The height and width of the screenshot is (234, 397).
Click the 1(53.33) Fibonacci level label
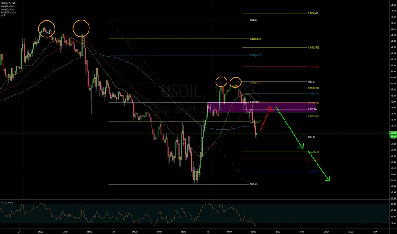[x=311, y=82]
